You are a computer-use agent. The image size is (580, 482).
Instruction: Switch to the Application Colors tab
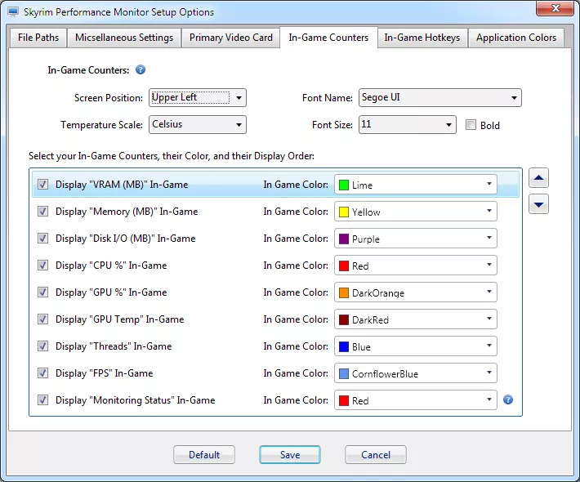click(x=516, y=38)
